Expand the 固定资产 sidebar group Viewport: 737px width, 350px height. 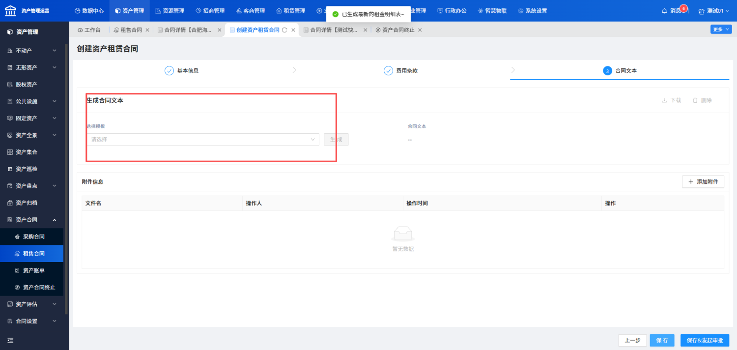[x=32, y=118]
